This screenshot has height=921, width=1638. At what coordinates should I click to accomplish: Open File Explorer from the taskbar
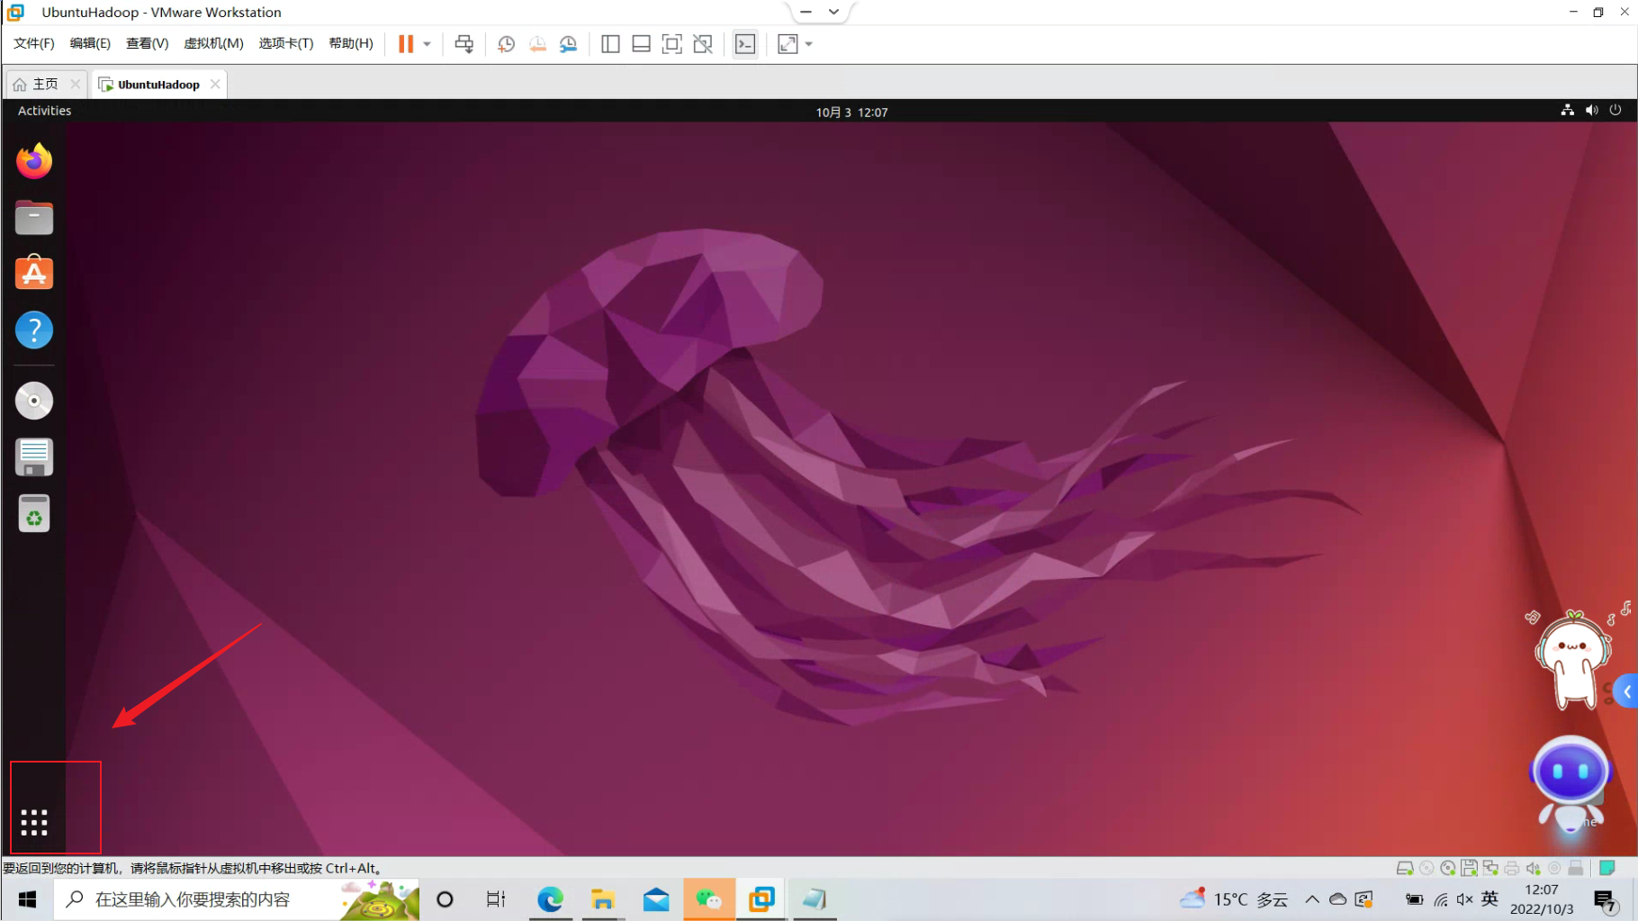coord(602,899)
